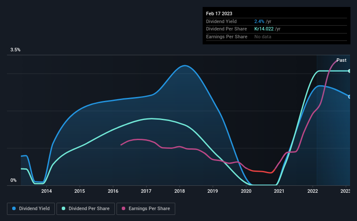Toggle the Earnings Per Share legend button
Viewport: 357px width, 221px height.
[146, 209]
